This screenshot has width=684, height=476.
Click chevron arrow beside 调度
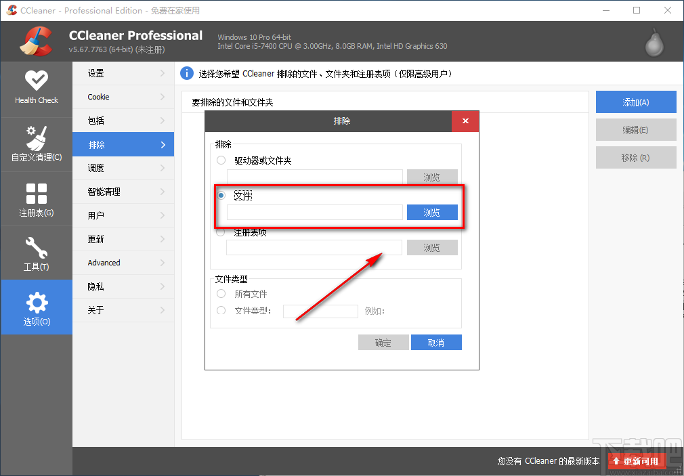point(163,168)
